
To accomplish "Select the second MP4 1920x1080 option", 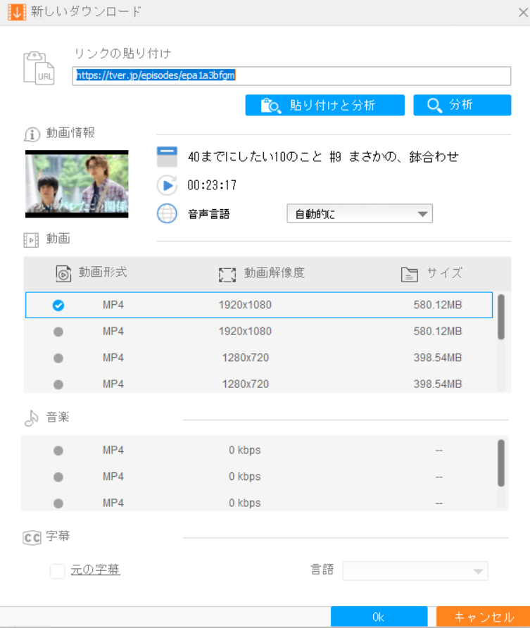I will click(58, 332).
